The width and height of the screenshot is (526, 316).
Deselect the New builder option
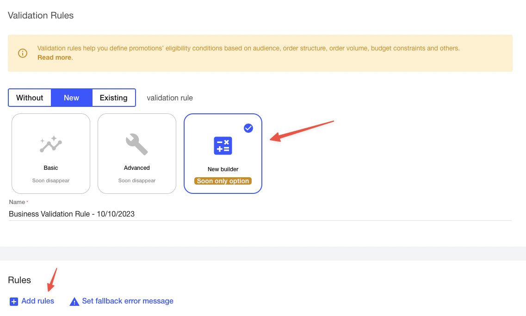pyautogui.click(x=223, y=154)
